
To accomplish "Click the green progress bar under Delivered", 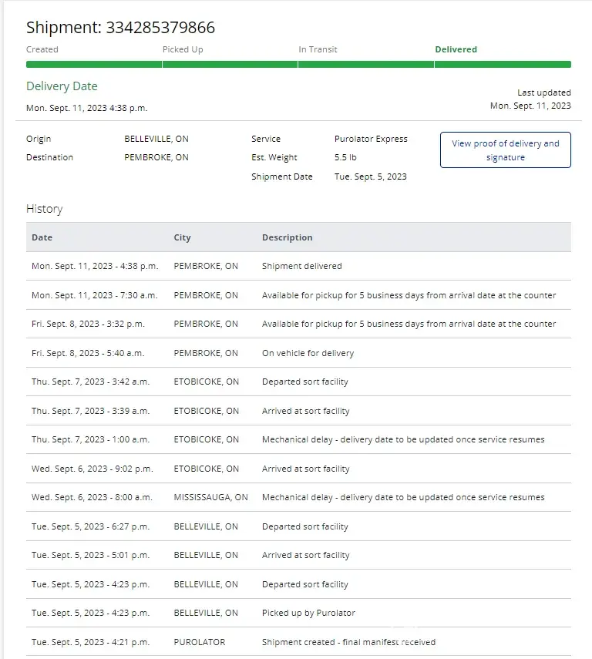I will tap(503, 65).
